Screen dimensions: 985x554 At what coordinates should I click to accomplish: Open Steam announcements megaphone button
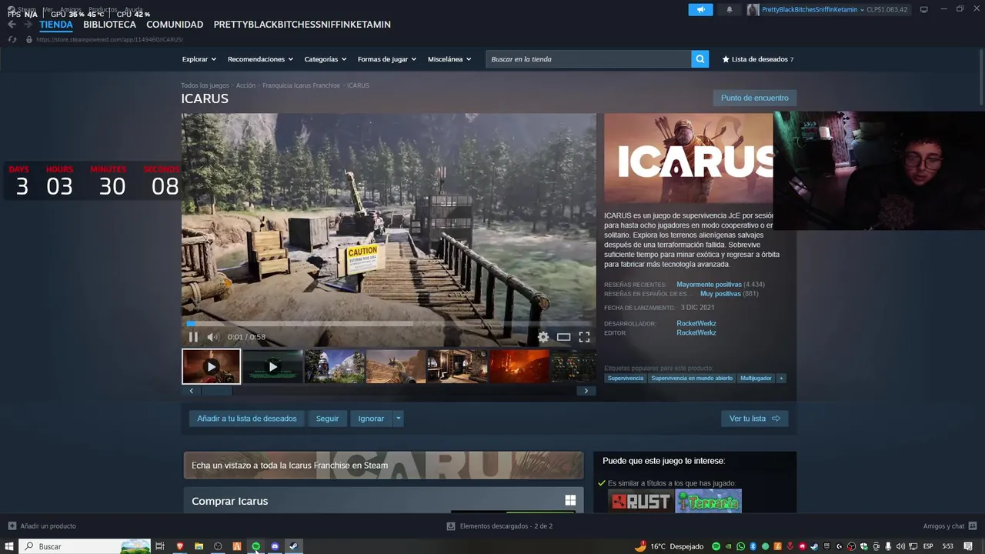point(700,9)
